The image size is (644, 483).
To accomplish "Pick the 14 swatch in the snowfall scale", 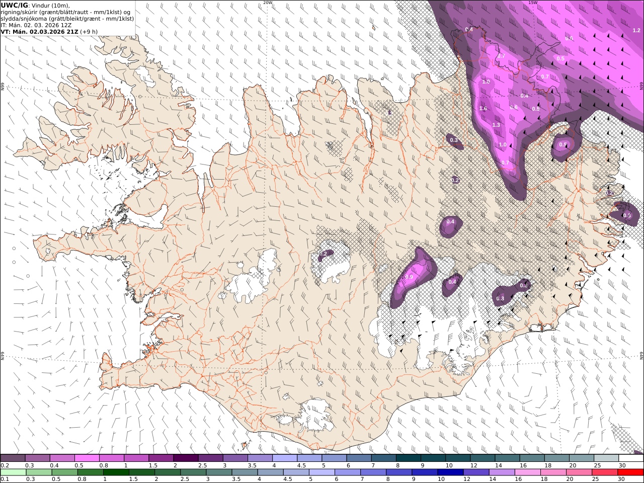I will [x=507, y=458].
